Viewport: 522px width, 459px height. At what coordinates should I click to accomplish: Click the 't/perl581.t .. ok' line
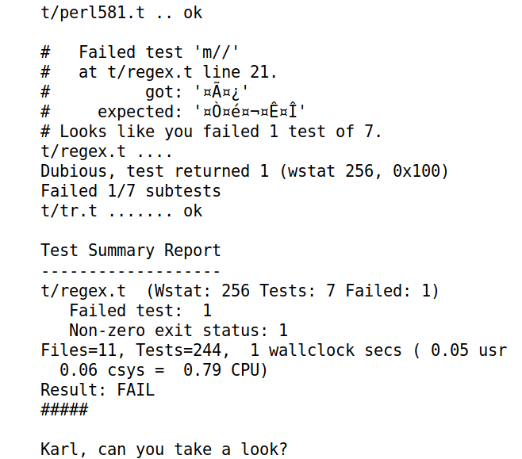(121, 13)
